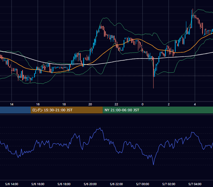
Task: Click the 5/7 00:00 date label
Action: click(x=143, y=184)
